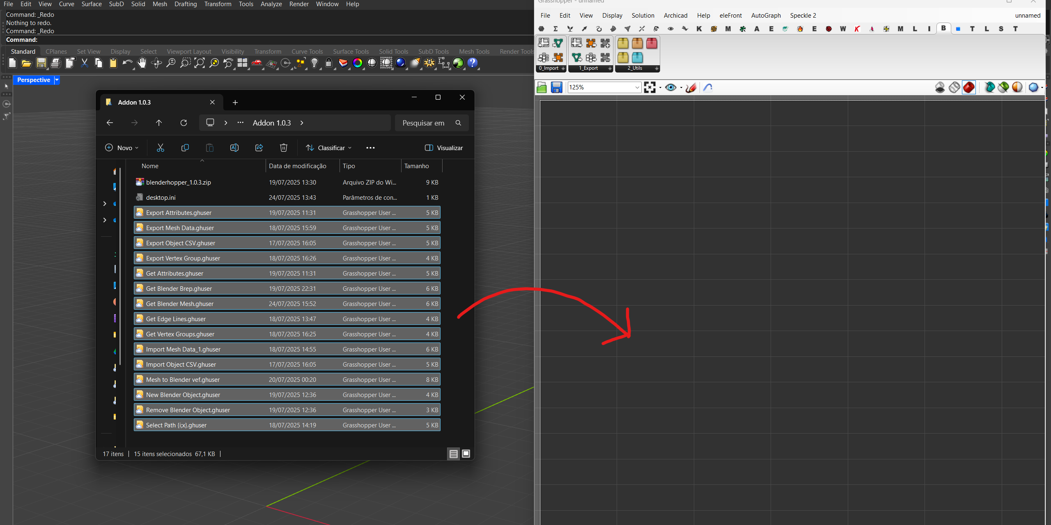
Task: Open the Perspective viewport dropdown arrow
Action: (57, 80)
